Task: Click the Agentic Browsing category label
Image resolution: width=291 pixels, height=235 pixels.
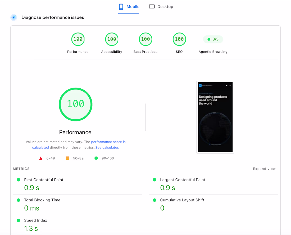Action: tap(213, 52)
